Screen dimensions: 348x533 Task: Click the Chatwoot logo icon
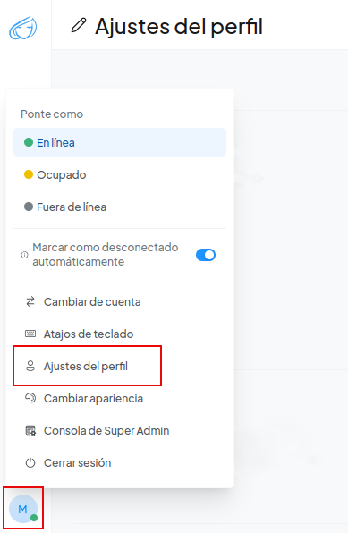23,28
